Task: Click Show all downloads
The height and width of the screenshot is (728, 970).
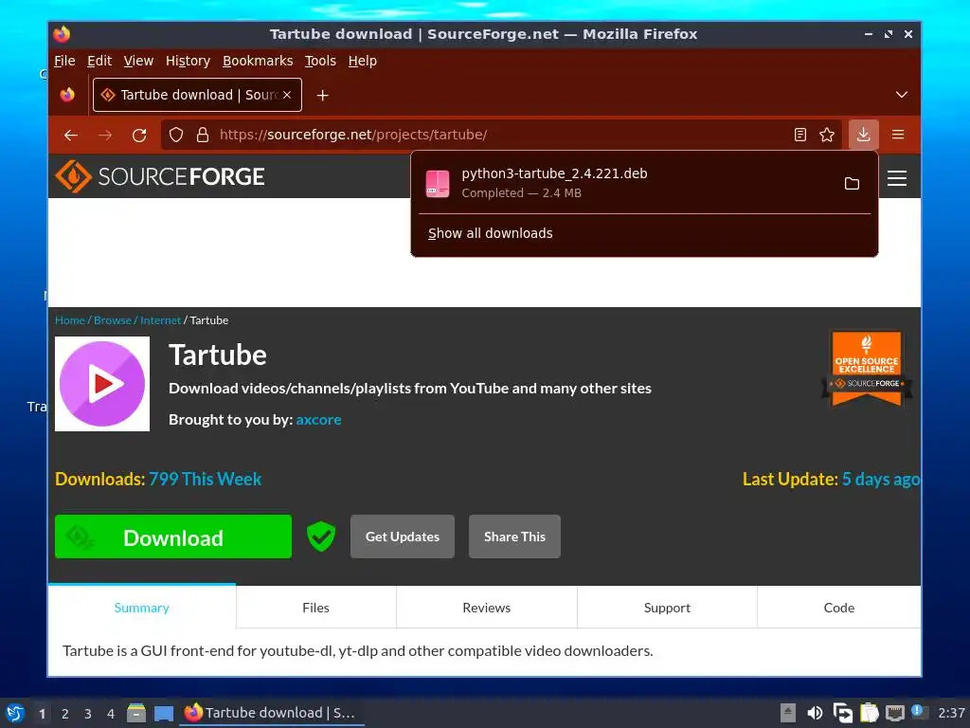Action: [x=490, y=233]
